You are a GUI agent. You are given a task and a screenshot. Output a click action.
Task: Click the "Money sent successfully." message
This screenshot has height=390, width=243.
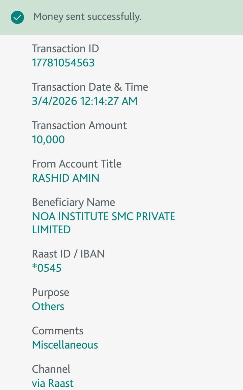[x=87, y=17]
